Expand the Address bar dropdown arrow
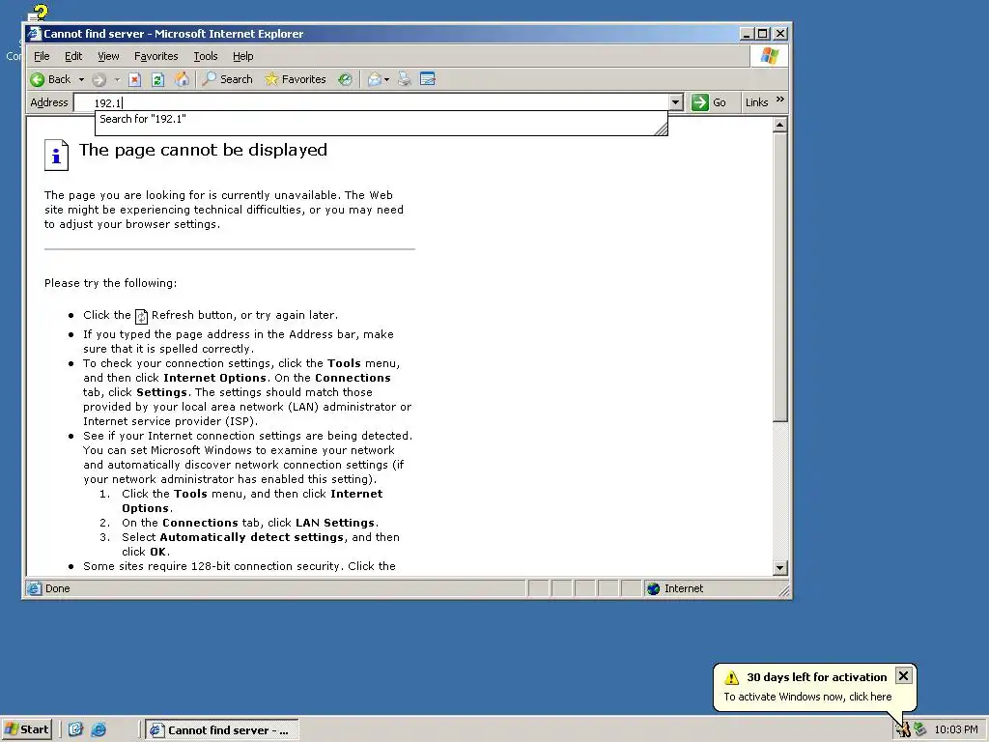 (x=676, y=102)
